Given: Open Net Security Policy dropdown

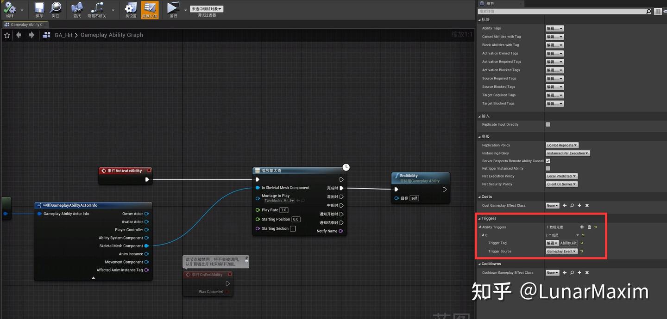Looking at the screenshot, I should point(561,184).
